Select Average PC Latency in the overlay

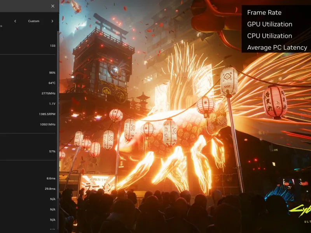pyautogui.click(x=277, y=47)
